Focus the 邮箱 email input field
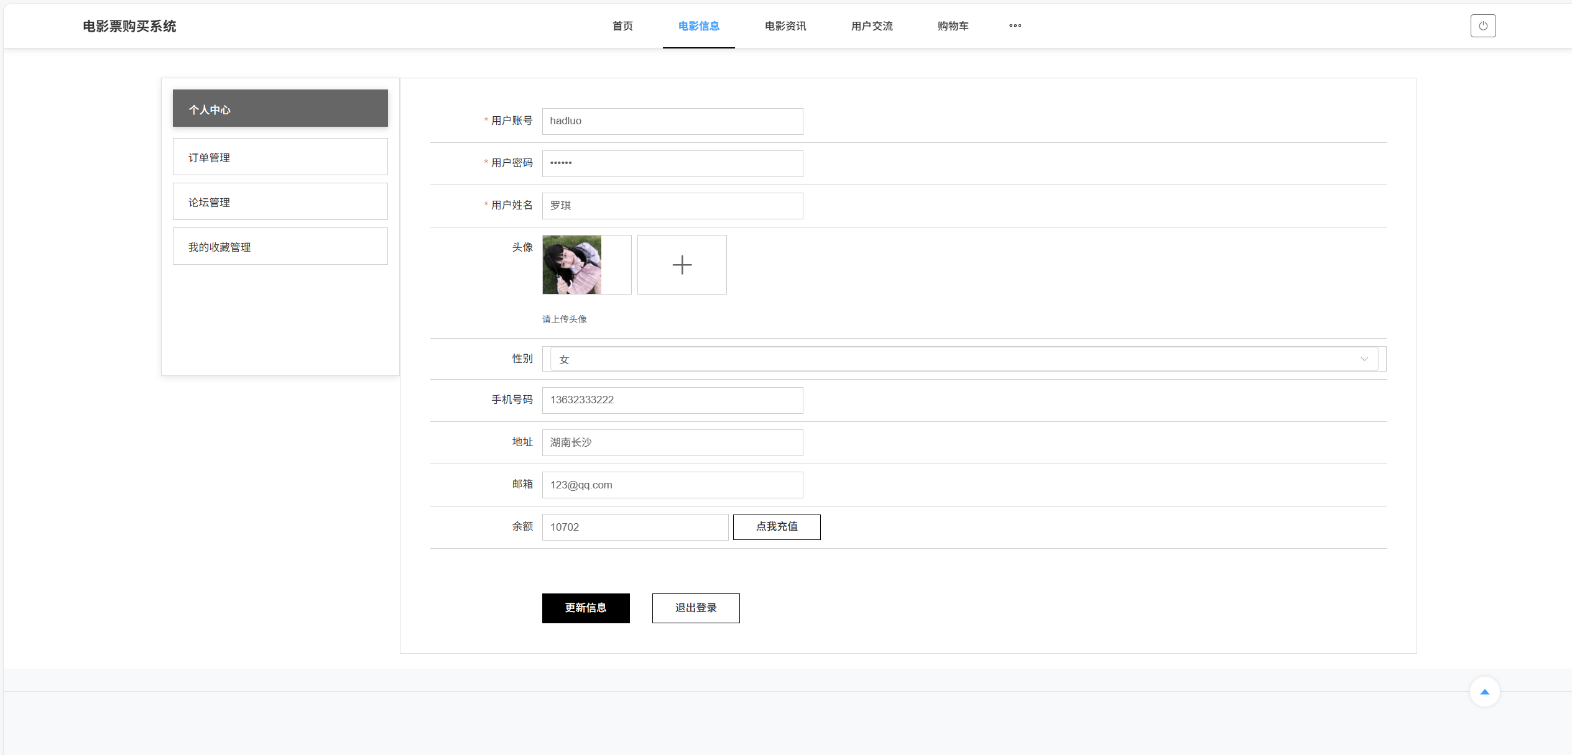This screenshot has width=1572, height=755. (672, 485)
